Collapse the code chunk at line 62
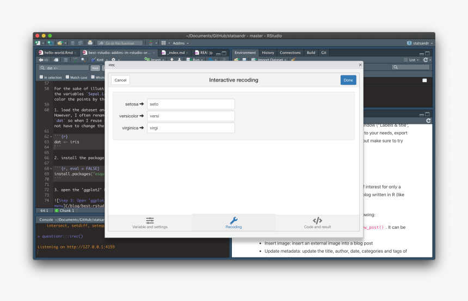 pyautogui.click(x=51, y=137)
